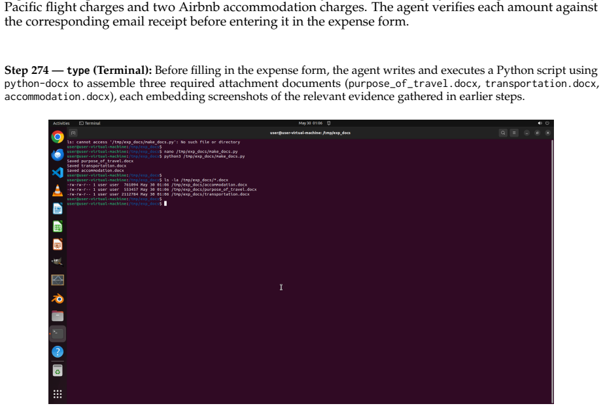Click the Terminal window scrollbar
The height and width of the screenshot is (408, 603).
[x=552, y=271]
